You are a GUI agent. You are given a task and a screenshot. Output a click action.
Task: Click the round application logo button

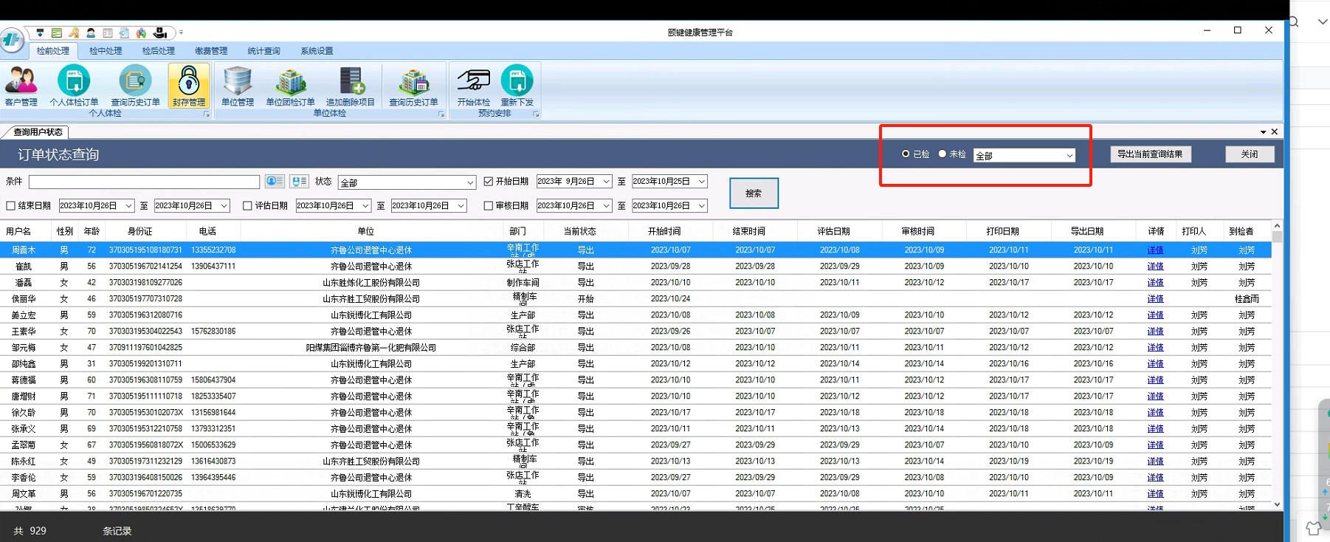point(12,40)
